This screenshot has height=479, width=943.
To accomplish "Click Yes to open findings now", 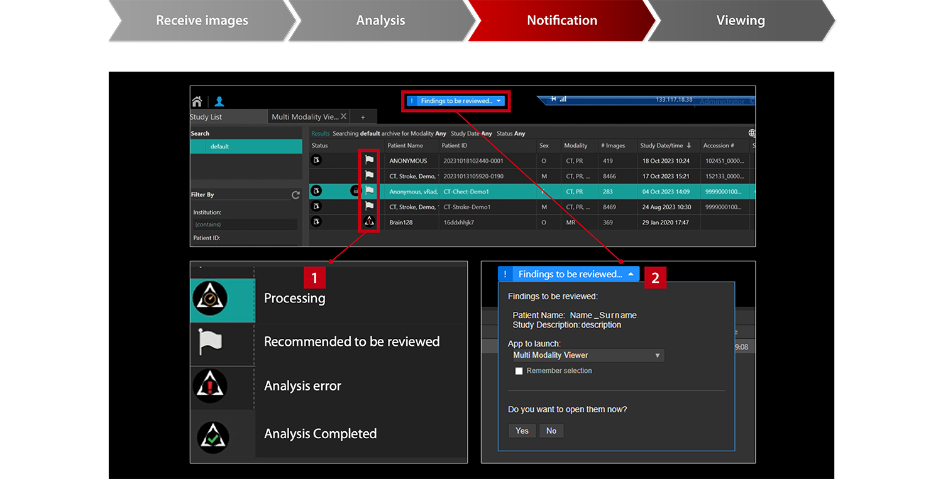I will 522,431.
